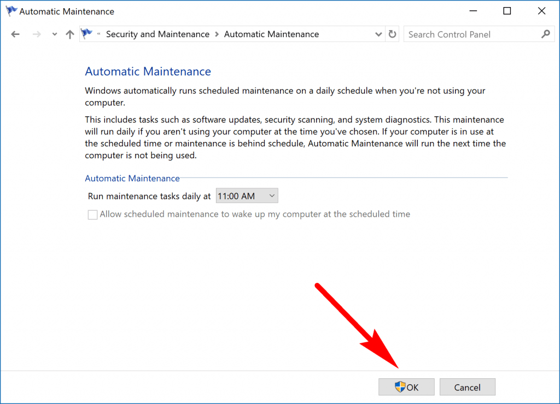Click the Control Panel flag icon in address bar
This screenshot has height=404, width=560.
point(86,34)
